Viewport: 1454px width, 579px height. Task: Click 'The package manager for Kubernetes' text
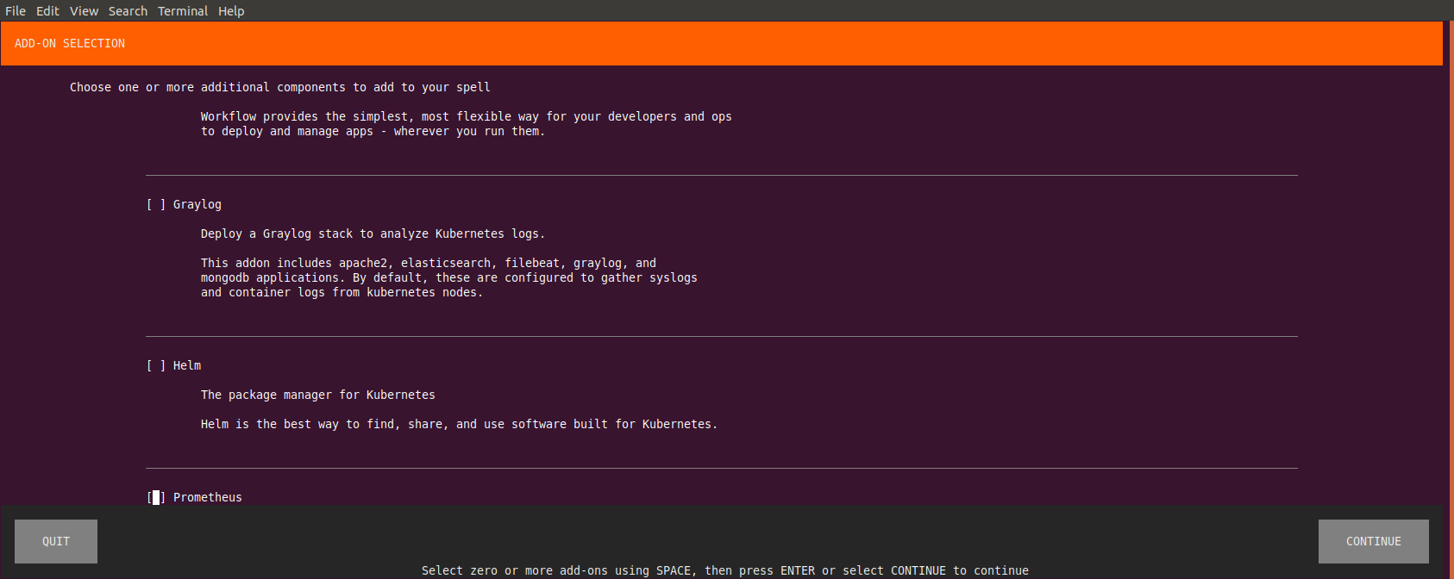318,395
